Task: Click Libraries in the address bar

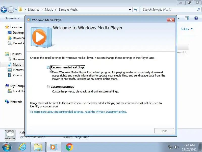Action: click(x=34, y=10)
